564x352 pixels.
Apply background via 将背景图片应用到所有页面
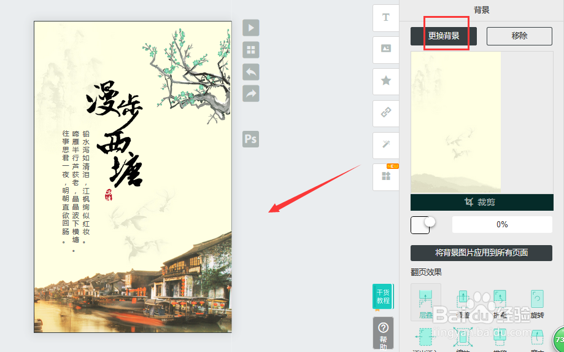[x=481, y=252]
